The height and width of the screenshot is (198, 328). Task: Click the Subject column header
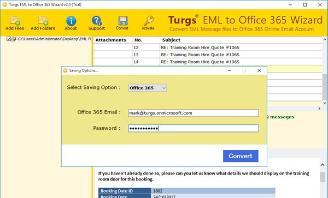241,40
